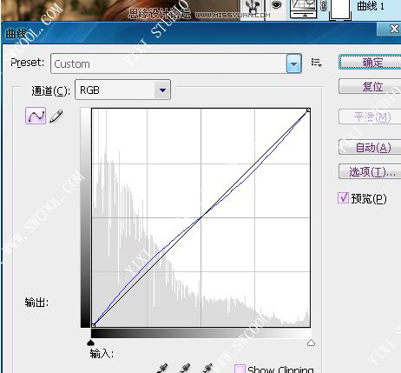Select the 曲线 1 layer name
401x373 pixels.
371,6
